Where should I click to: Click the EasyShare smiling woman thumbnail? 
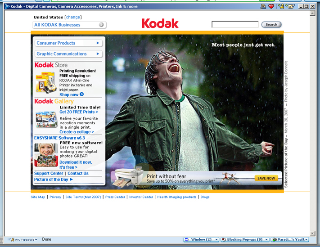tap(46, 155)
